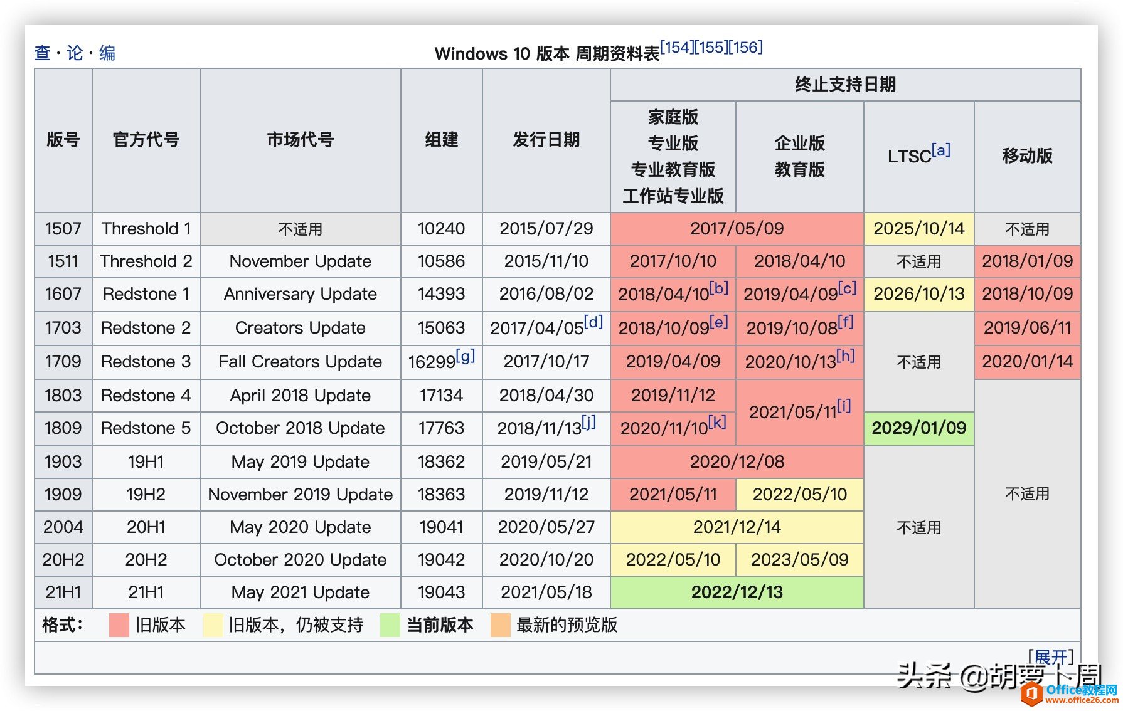Click the October 2018 Update cell
1123x711 pixels.
coord(301,428)
